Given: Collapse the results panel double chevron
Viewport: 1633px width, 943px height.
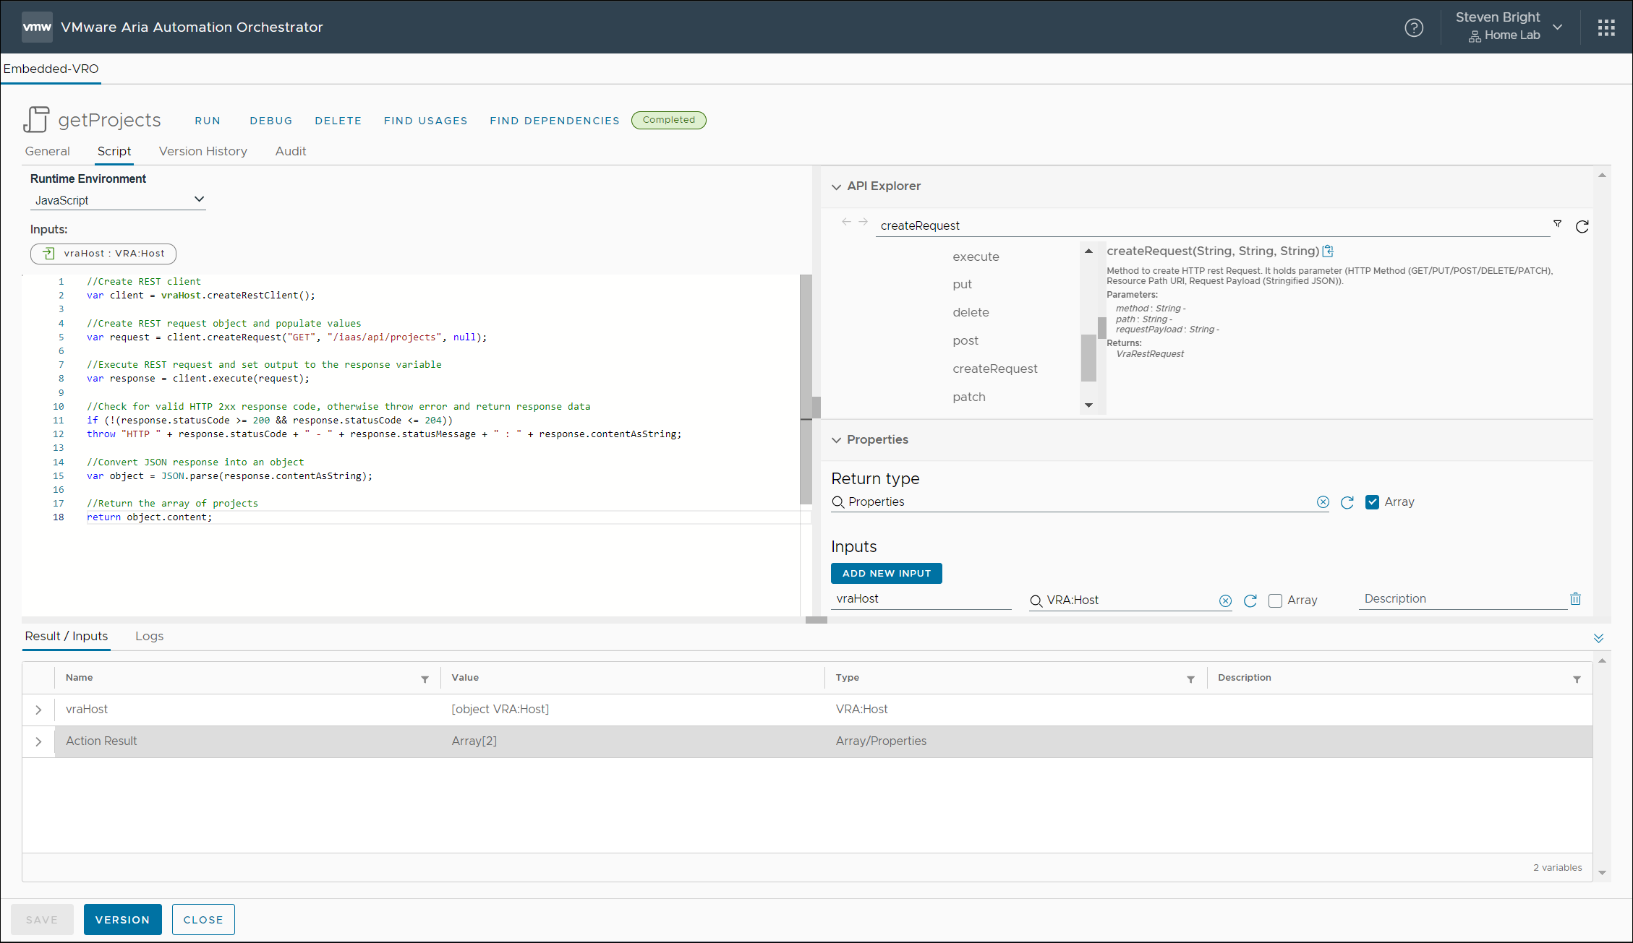Looking at the screenshot, I should coord(1598,637).
